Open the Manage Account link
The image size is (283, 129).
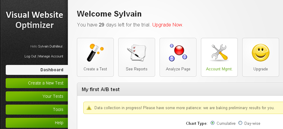[51, 56]
